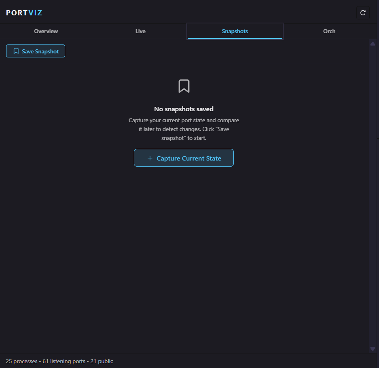Select the Snapshots tab
This screenshot has height=368, width=379.
point(235,31)
